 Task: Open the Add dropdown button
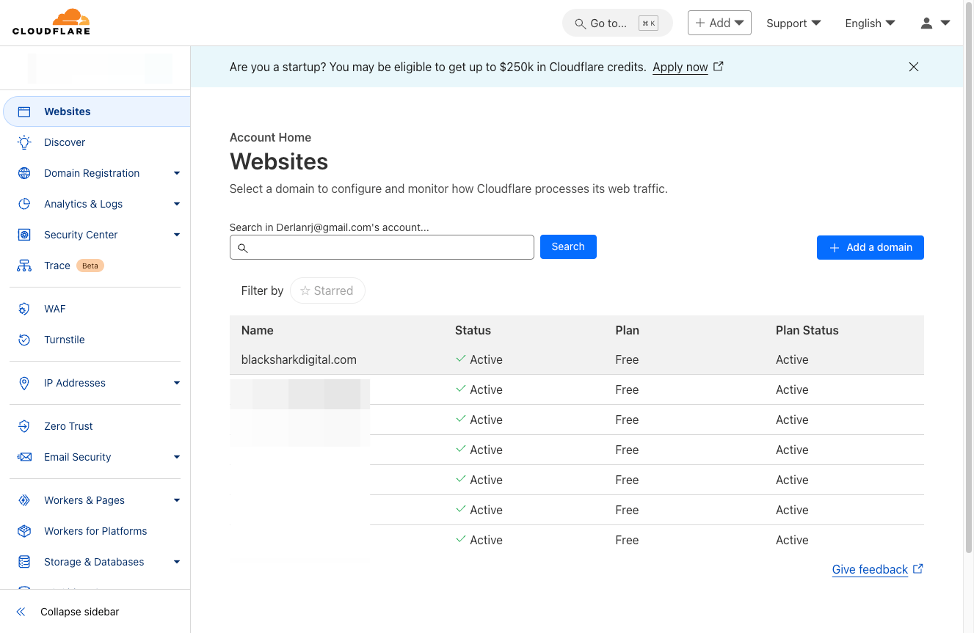click(x=719, y=23)
